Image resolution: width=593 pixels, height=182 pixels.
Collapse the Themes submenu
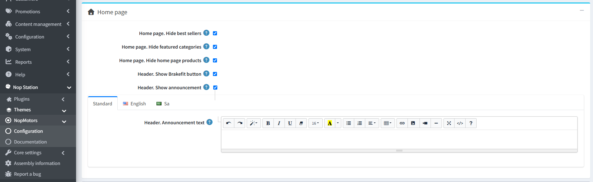click(38, 110)
